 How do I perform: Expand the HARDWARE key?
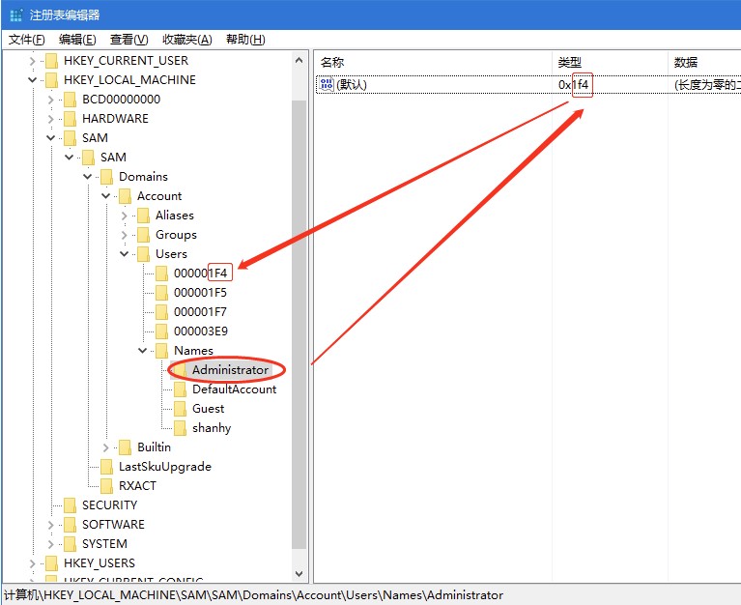pos(50,119)
